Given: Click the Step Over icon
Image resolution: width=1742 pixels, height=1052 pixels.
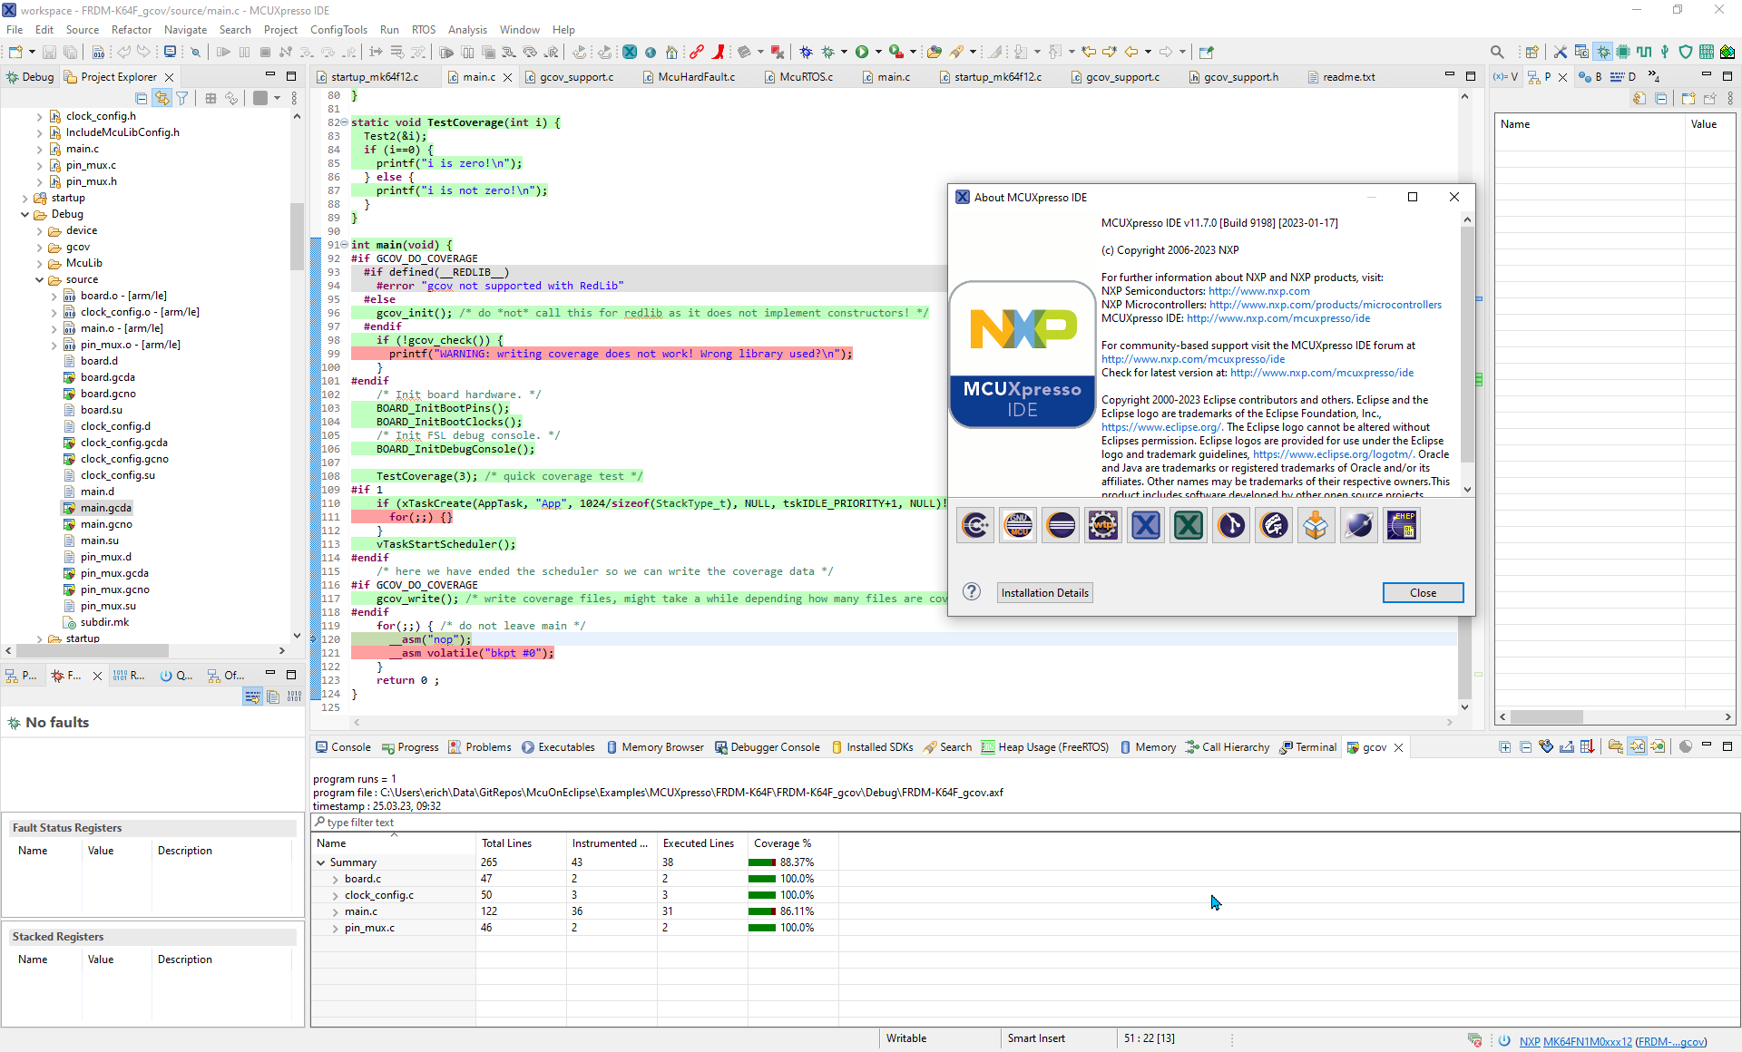Looking at the screenshot, I should point(328,52).
